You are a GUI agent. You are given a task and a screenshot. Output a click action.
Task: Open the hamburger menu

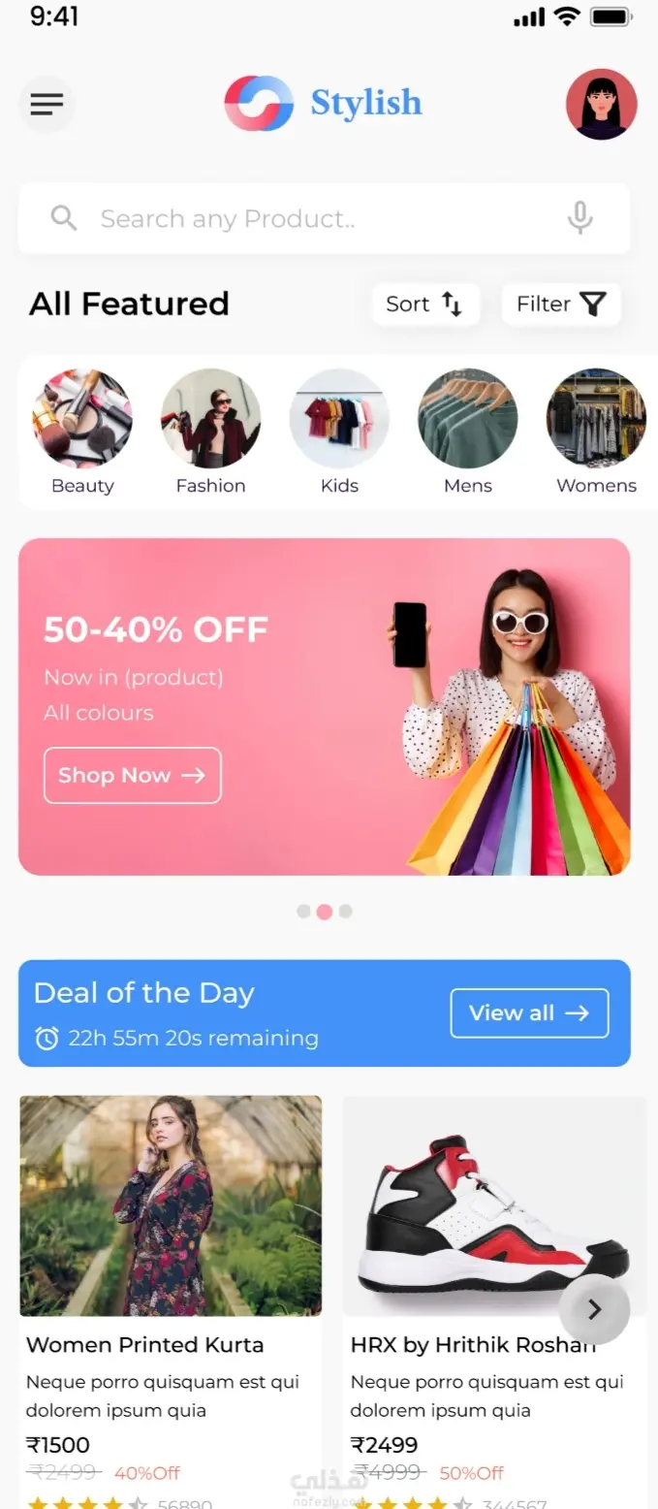coord(47,104)
